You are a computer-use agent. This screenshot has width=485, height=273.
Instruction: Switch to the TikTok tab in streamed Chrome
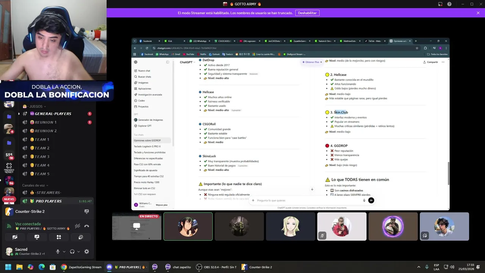pos(376,41)
